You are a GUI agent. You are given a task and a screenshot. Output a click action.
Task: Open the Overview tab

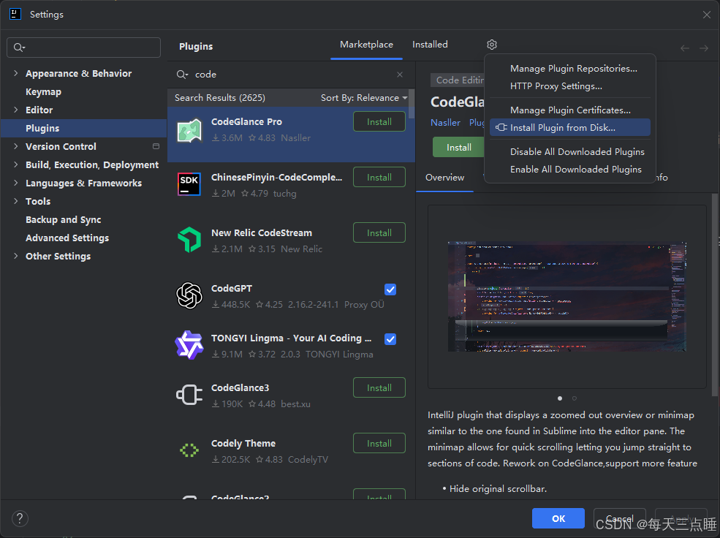444,178
